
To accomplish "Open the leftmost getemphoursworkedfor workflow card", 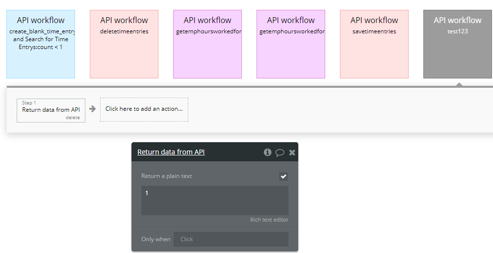I will pos(207,44).
